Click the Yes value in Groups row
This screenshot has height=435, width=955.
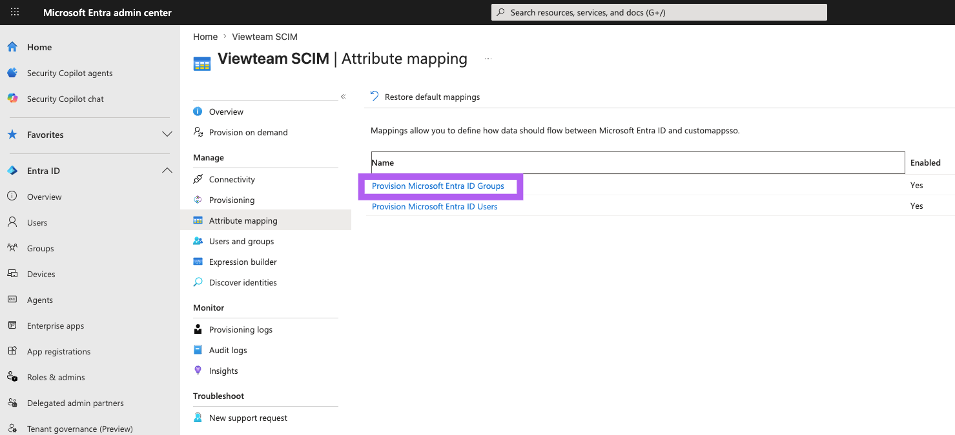click(x=917, y=185)
